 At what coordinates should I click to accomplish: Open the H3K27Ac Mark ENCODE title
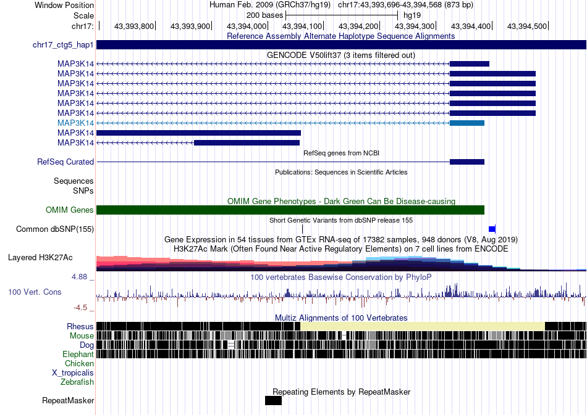[x=341, y=249]
